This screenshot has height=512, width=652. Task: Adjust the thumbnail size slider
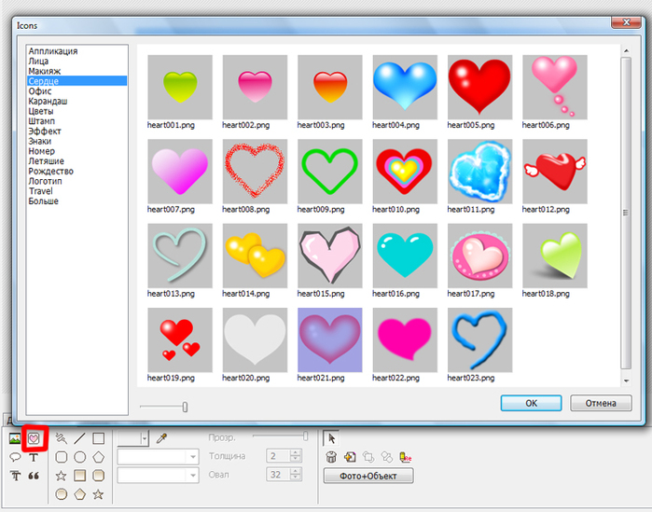pos(185,407)
